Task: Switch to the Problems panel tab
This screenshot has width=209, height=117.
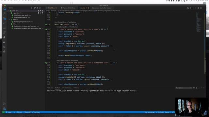Action: tap(50, 88)
